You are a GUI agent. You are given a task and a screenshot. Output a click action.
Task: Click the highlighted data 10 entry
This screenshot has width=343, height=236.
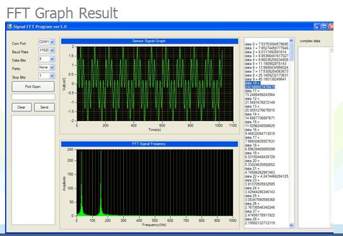coord(260,85)
